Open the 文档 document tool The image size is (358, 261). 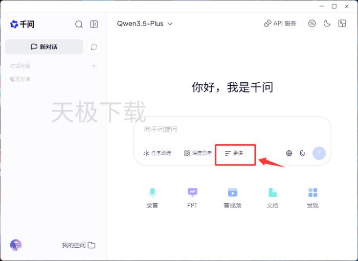click(x=273, y=198)
